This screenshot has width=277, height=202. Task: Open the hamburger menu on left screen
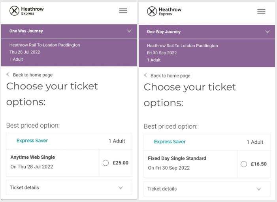tap(123, 11)
